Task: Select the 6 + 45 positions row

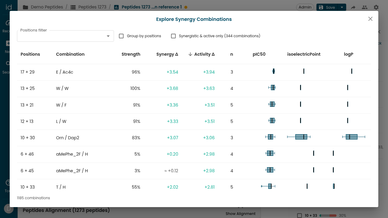Action: tap(194, 171)
